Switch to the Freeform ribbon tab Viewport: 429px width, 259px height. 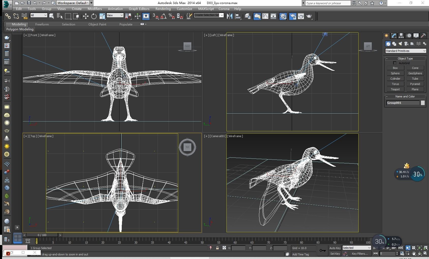[x=42, y=24]
